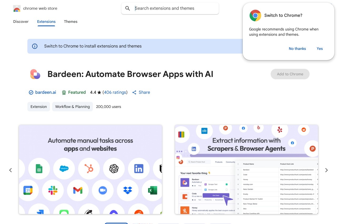This screenshot has width=337, height=224.
Task: Choose Yes in Switch to Chrome popup
Action: (x=320, y=49)
